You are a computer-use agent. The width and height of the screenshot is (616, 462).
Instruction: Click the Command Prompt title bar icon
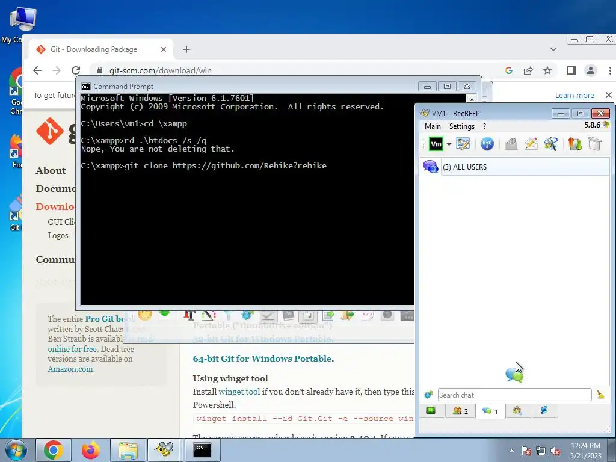(x=85, y=87)
